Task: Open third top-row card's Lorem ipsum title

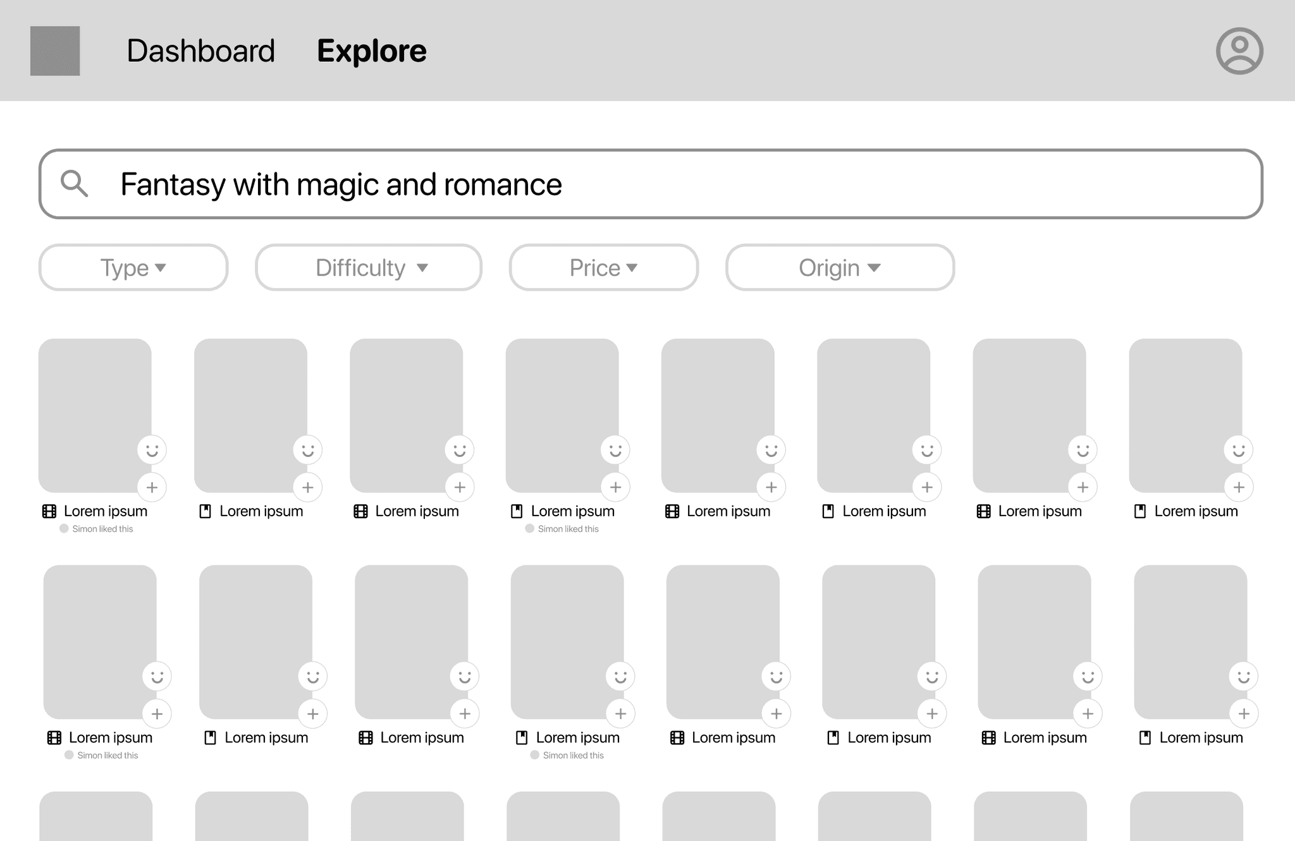Action: (x=417, y=511)
